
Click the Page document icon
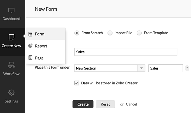pos(30,58)
